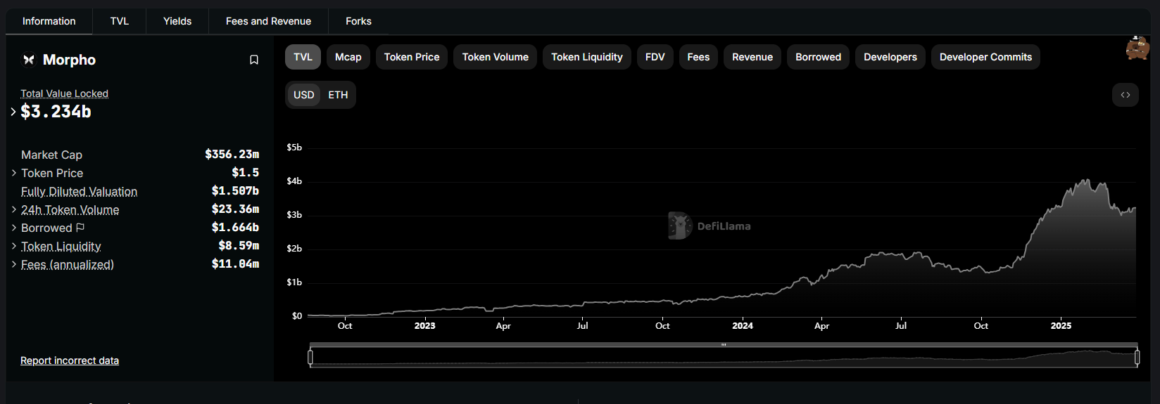1160x404 pixels.
Task: Click the $11.04m annualized fees figure
Action: 235,263
